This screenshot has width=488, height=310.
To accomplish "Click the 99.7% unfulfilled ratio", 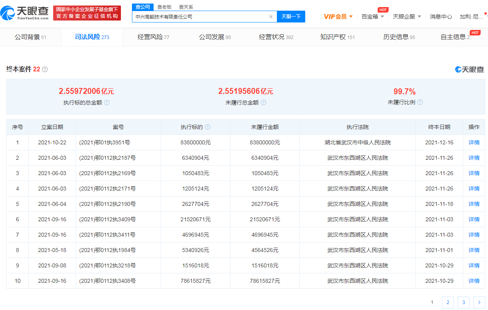I will point(405,92).
